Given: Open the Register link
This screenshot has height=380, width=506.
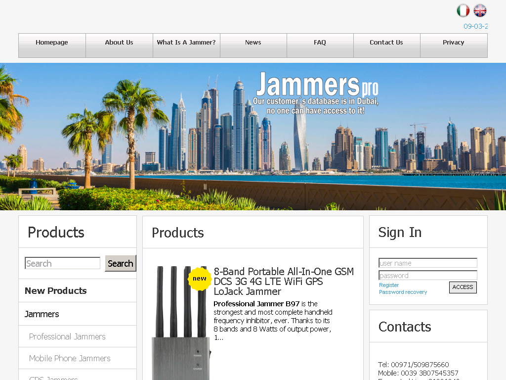Looking at the screenshot, I should pyautogui.click(x=388, y=285).
